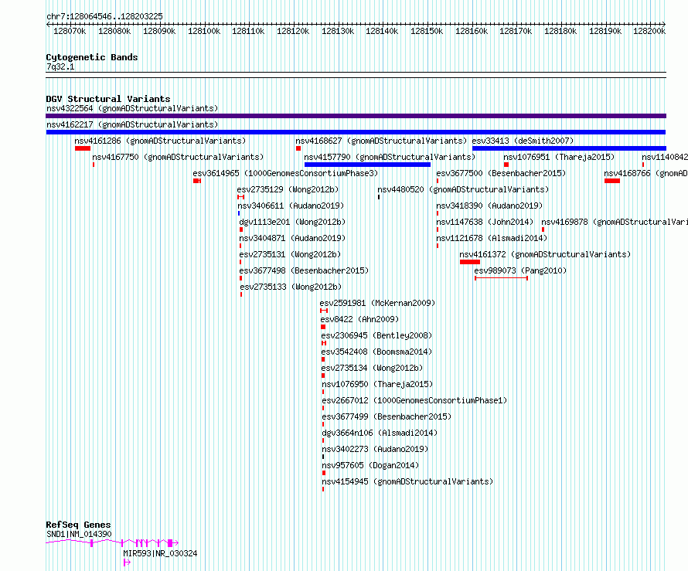
Task: Open nsv3406611 Audano2019 label
Action: [291, 206]
